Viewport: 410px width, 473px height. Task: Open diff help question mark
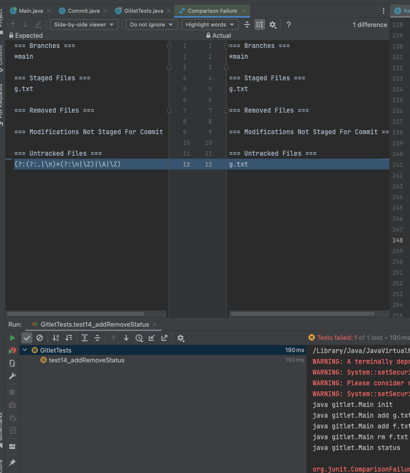pyautogui.click(x=289, y=24)
